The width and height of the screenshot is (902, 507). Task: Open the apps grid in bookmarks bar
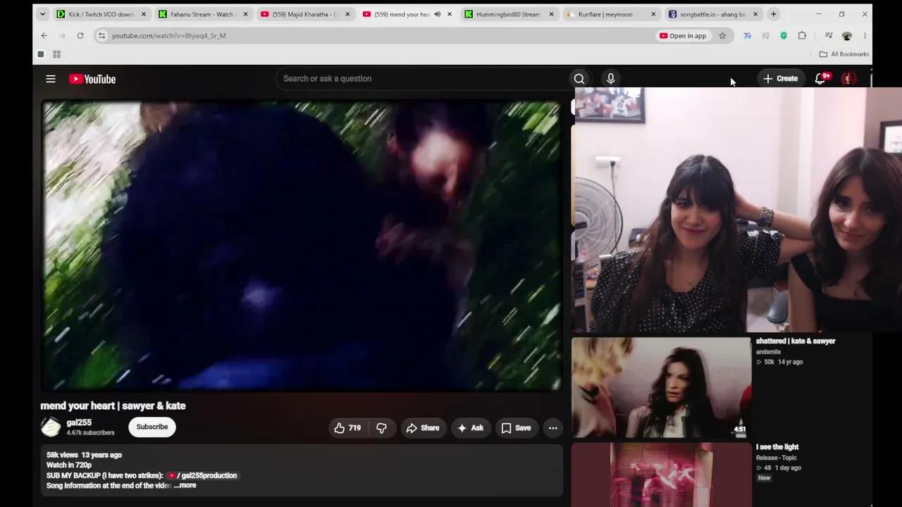click(56, 54)
